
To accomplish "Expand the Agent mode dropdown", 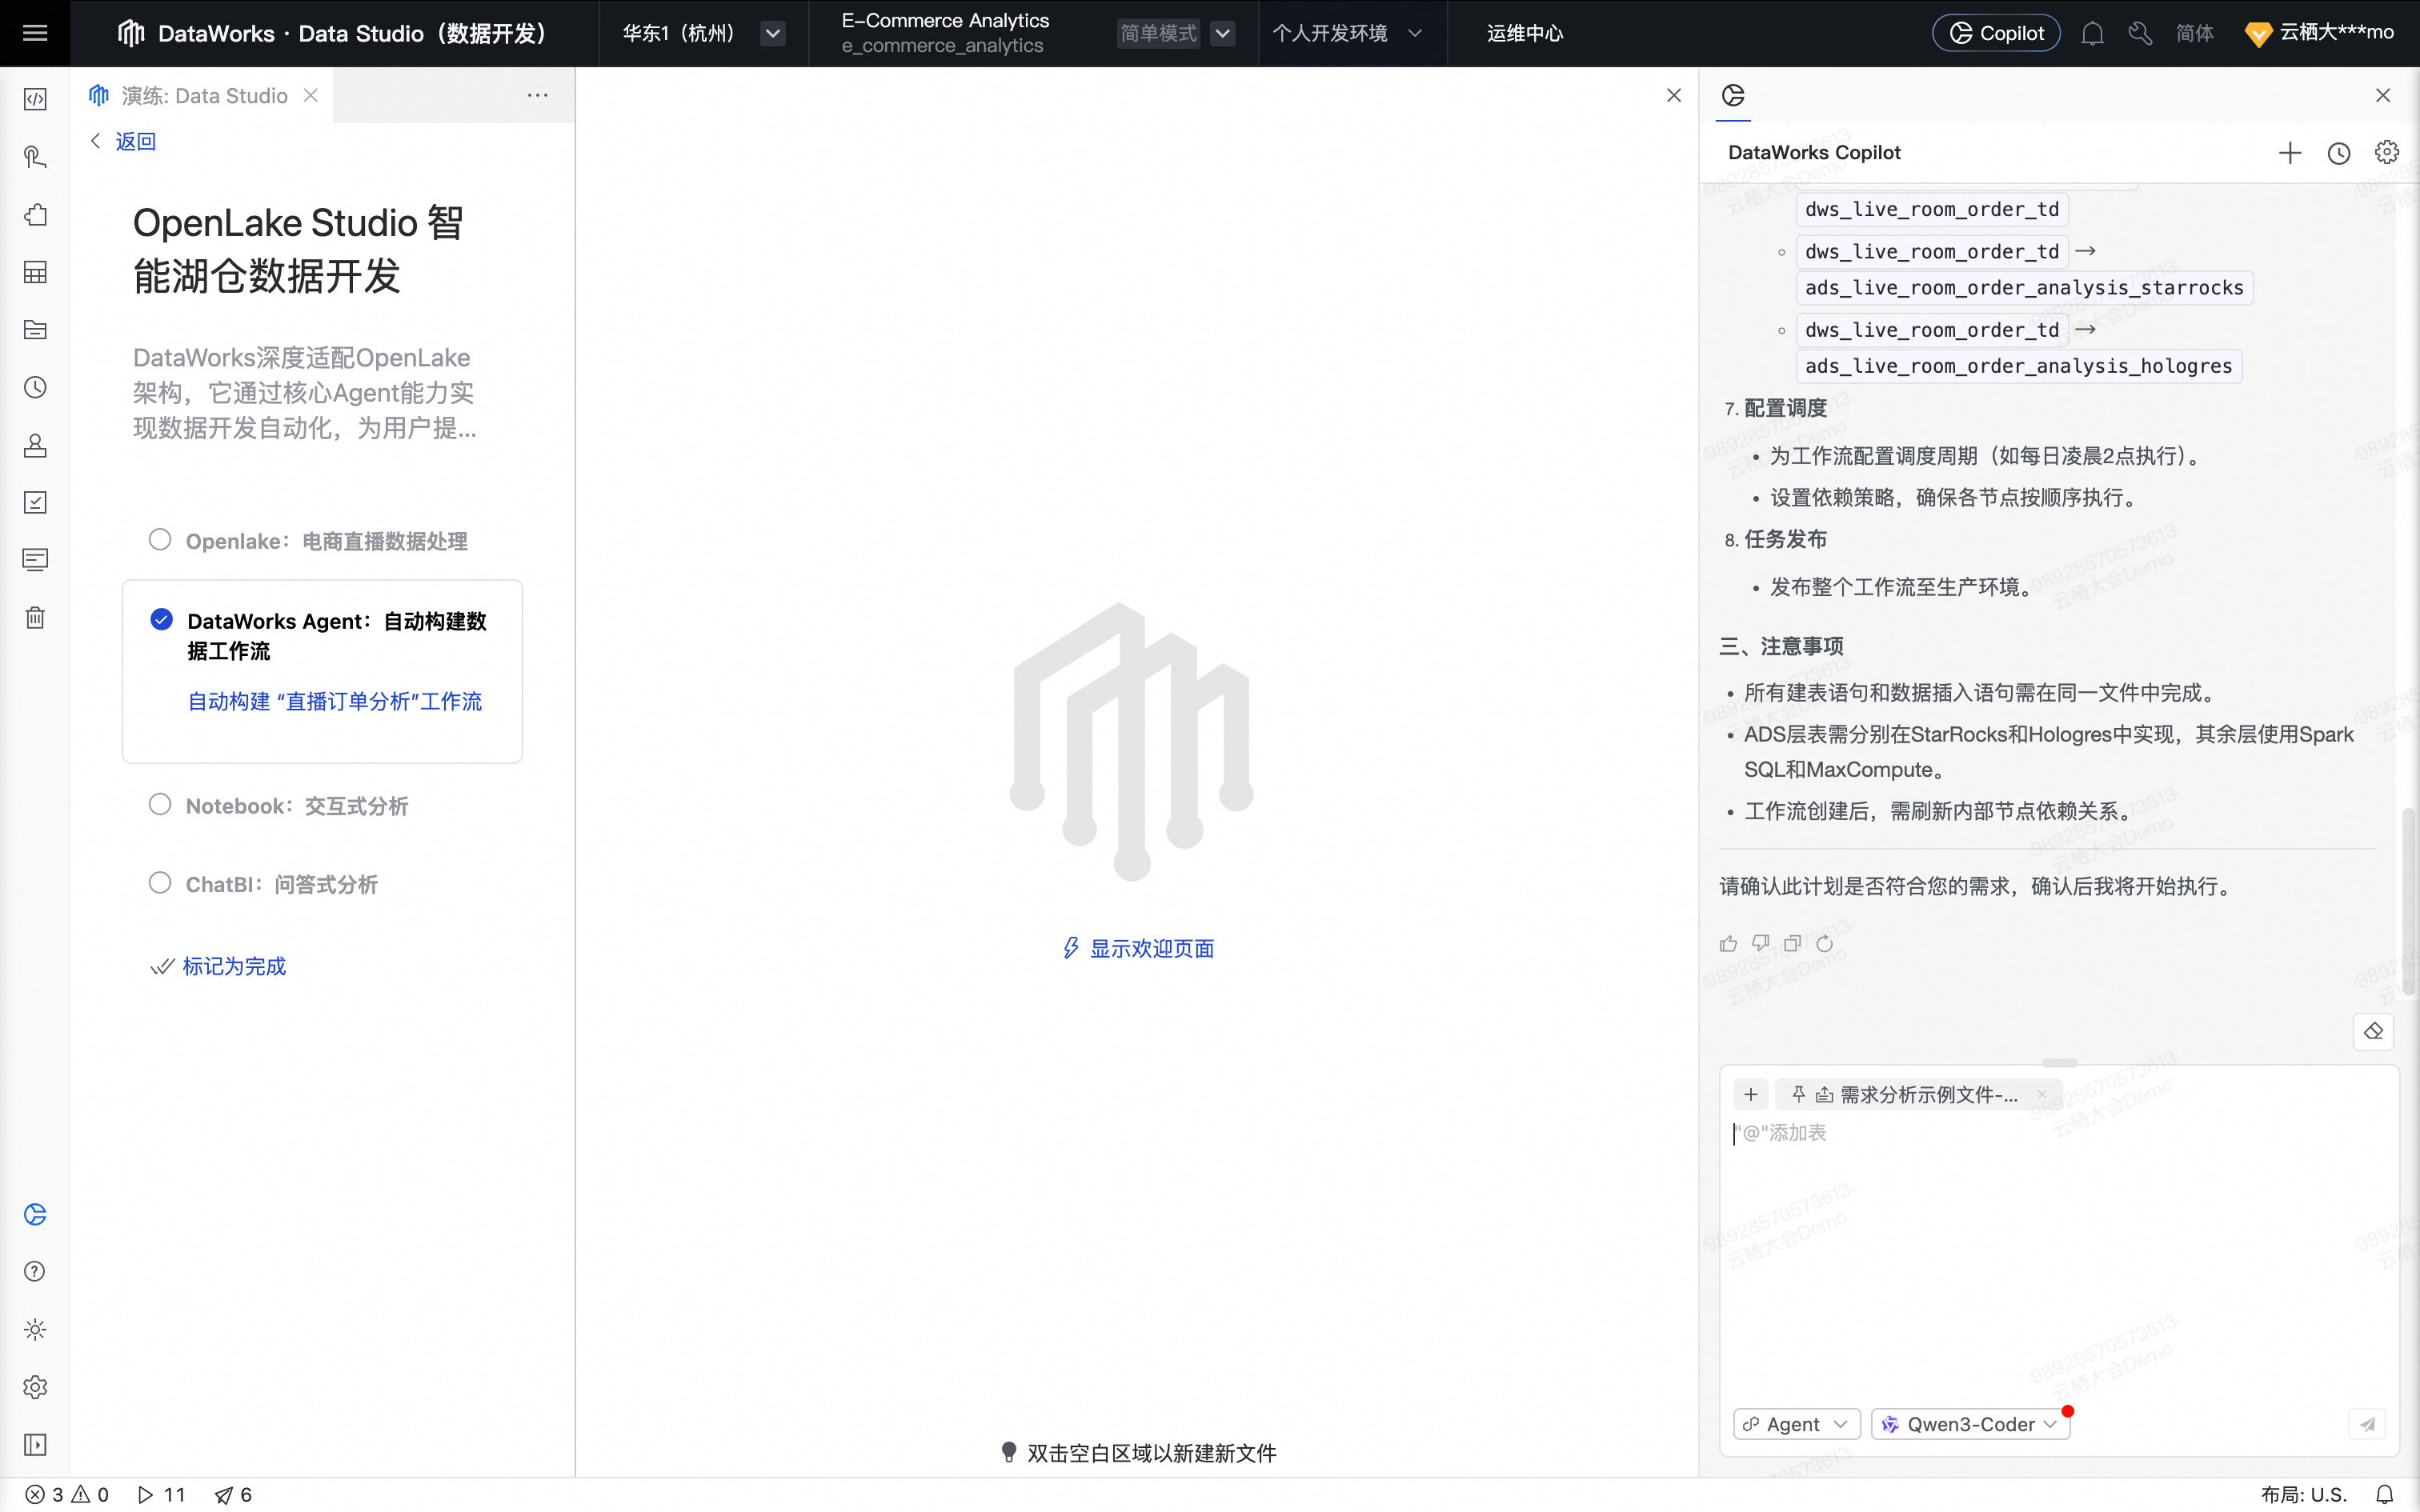I will point(1796,1424).
